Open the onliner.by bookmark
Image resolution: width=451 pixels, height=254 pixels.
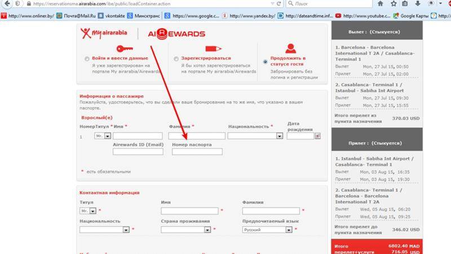coord(28,16)
